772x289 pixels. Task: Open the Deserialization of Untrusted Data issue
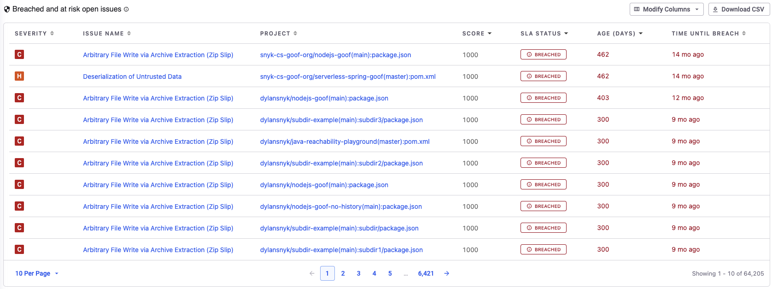point(132,77)
